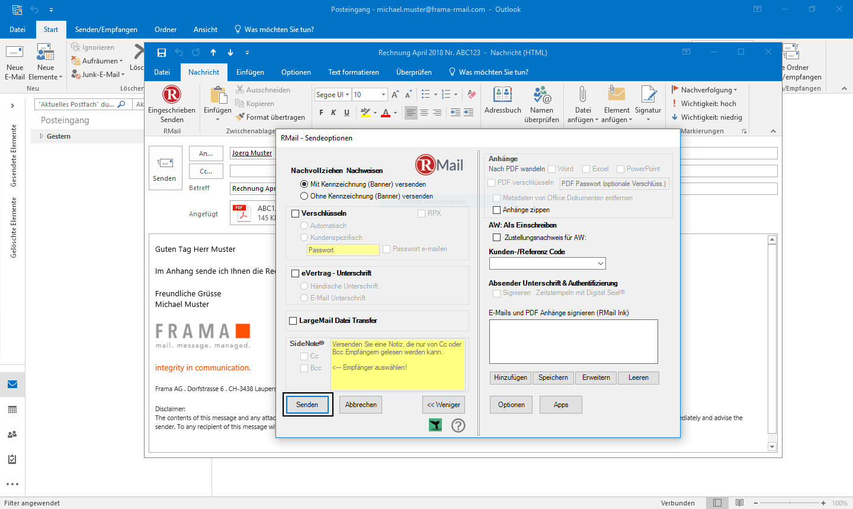Click the Hinzufügen button
The width and height of the screenshot is (853, 509).
click(511, 378)
